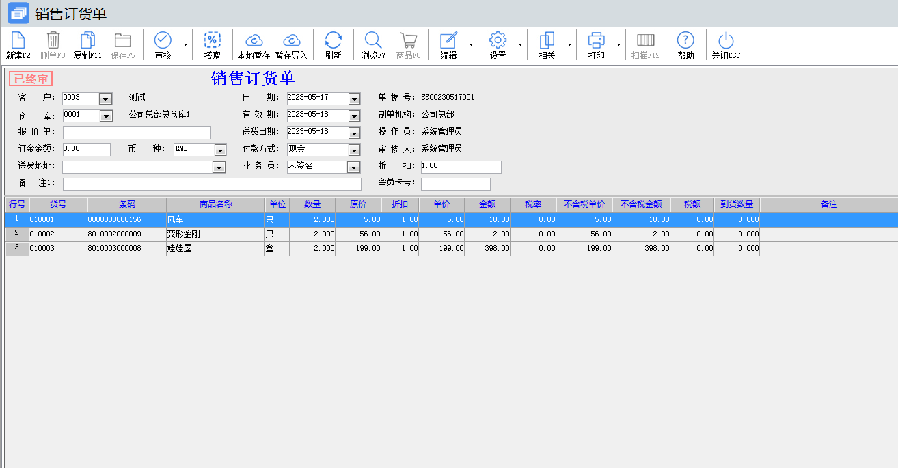
Task: Click the 关闭 power icon
Action: click(725, 41)
